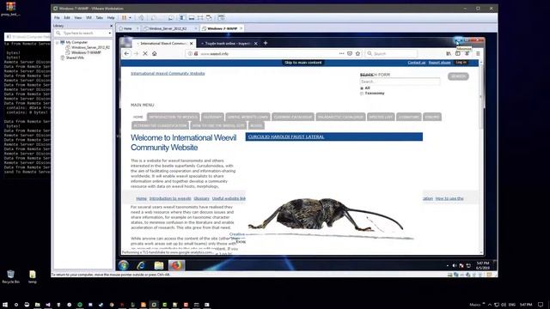Viewport: 550px width, 309px height.
Task: Open the Recycle Bin desktop icon
Action: pos(11,276)
